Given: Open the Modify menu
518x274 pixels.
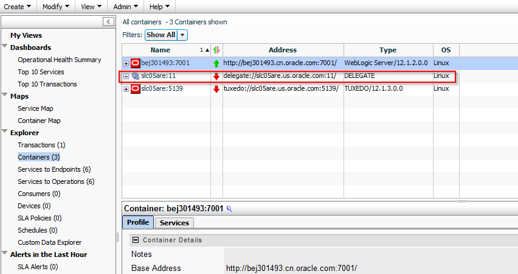Looking at the screenshot, I should point(56,7).
